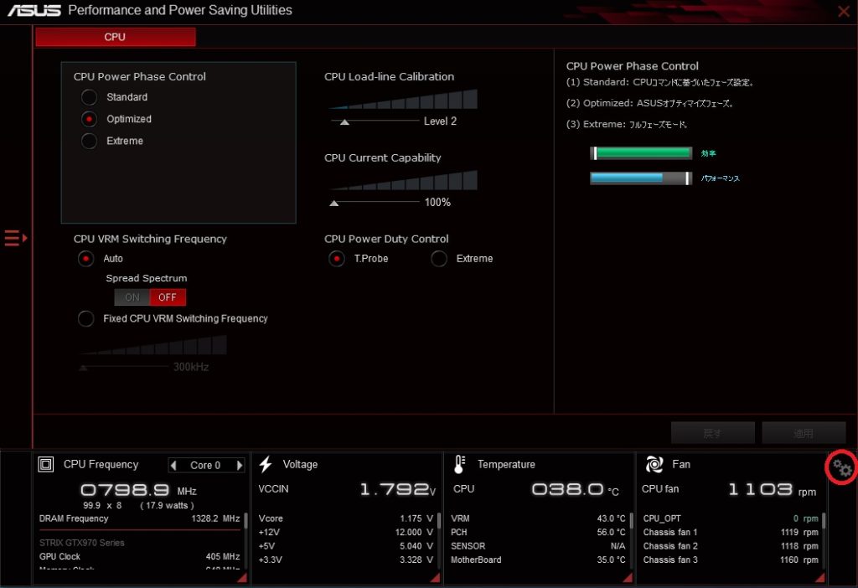
Task: Click the DRAM Frequency row
Action: [x=140, y=518]
